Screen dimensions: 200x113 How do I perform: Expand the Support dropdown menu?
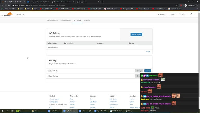tap(173, 14)
